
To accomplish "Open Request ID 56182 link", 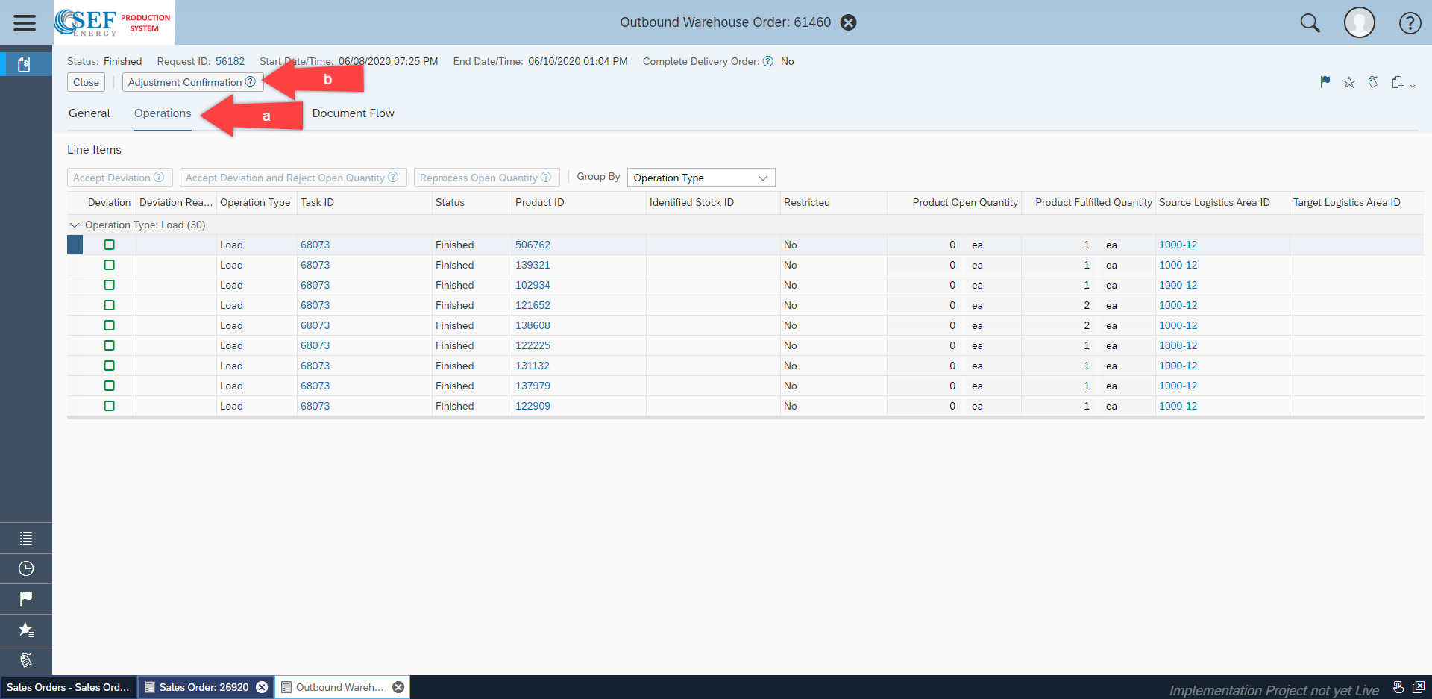I will [230, 61].
